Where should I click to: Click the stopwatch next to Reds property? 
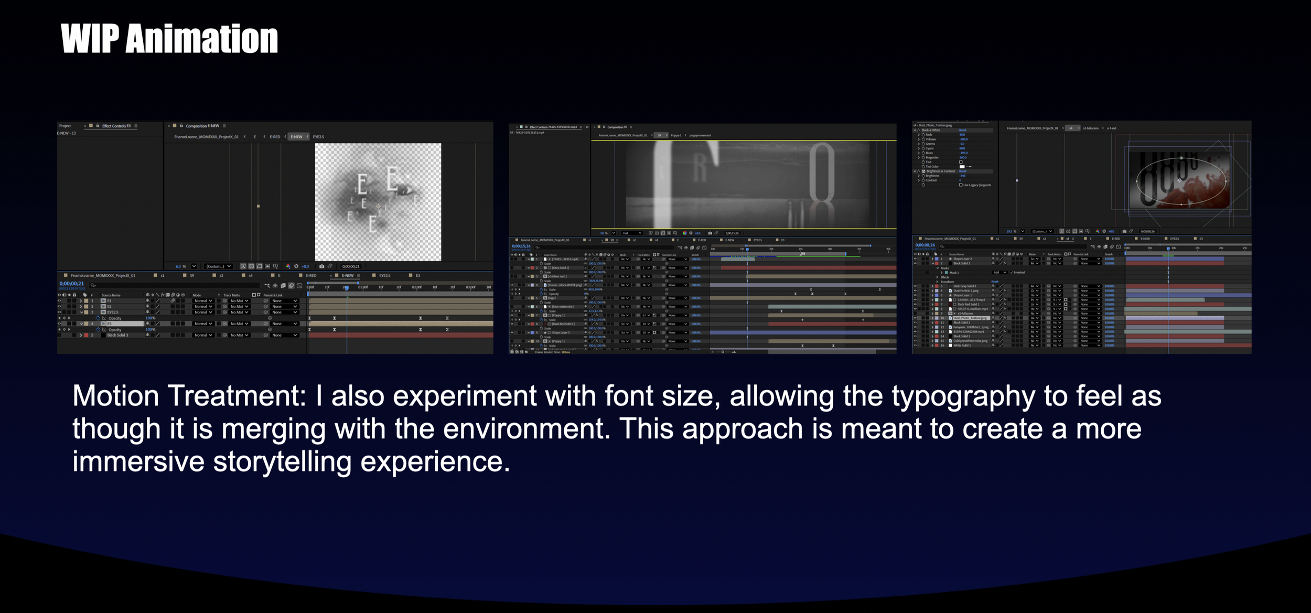(x=923, y=135)
